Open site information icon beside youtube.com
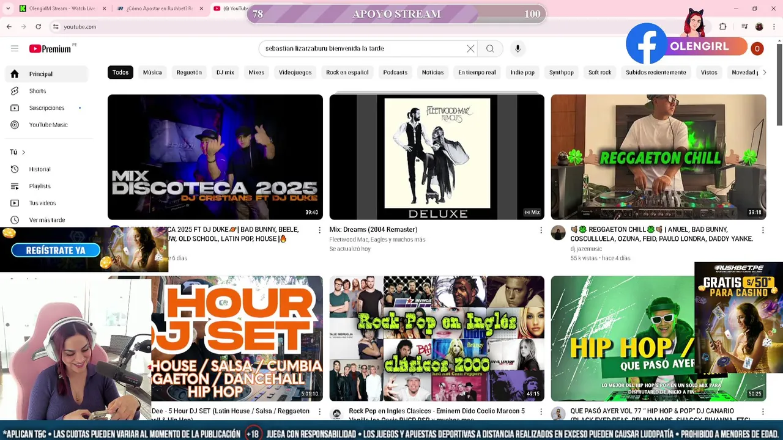This screenshot has height=440, width=783. [x=56, y=27]
